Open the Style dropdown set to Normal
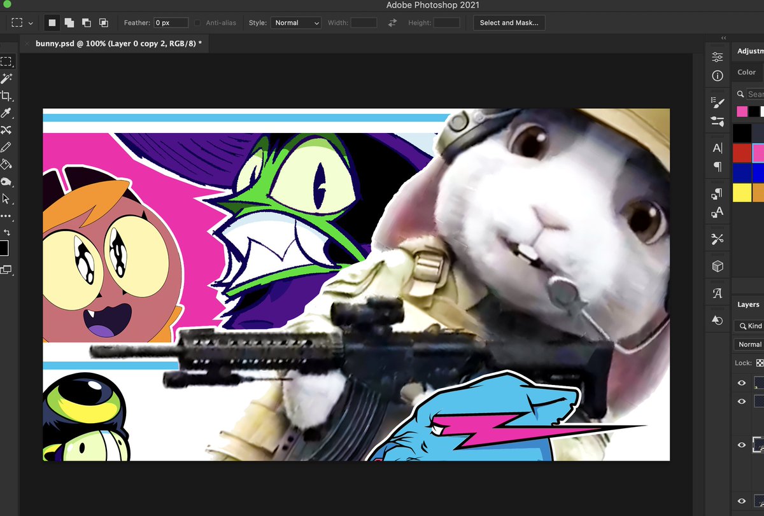The height and width of the screenshot is (516, 764). coord(296,22)
